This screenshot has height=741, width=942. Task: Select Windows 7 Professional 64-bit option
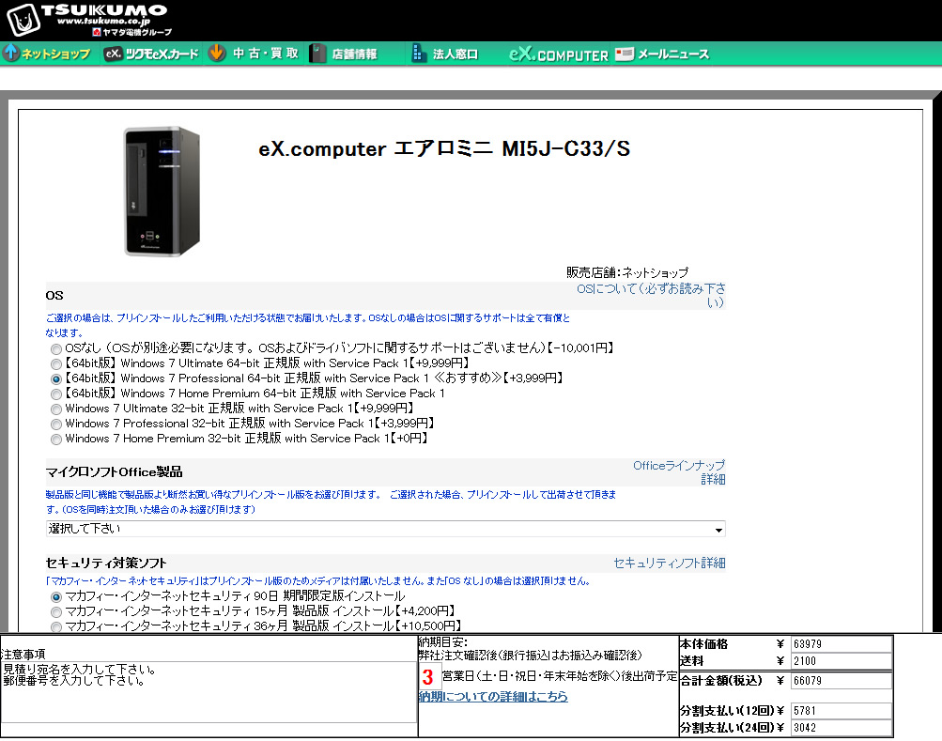click(x=55, y=379)
